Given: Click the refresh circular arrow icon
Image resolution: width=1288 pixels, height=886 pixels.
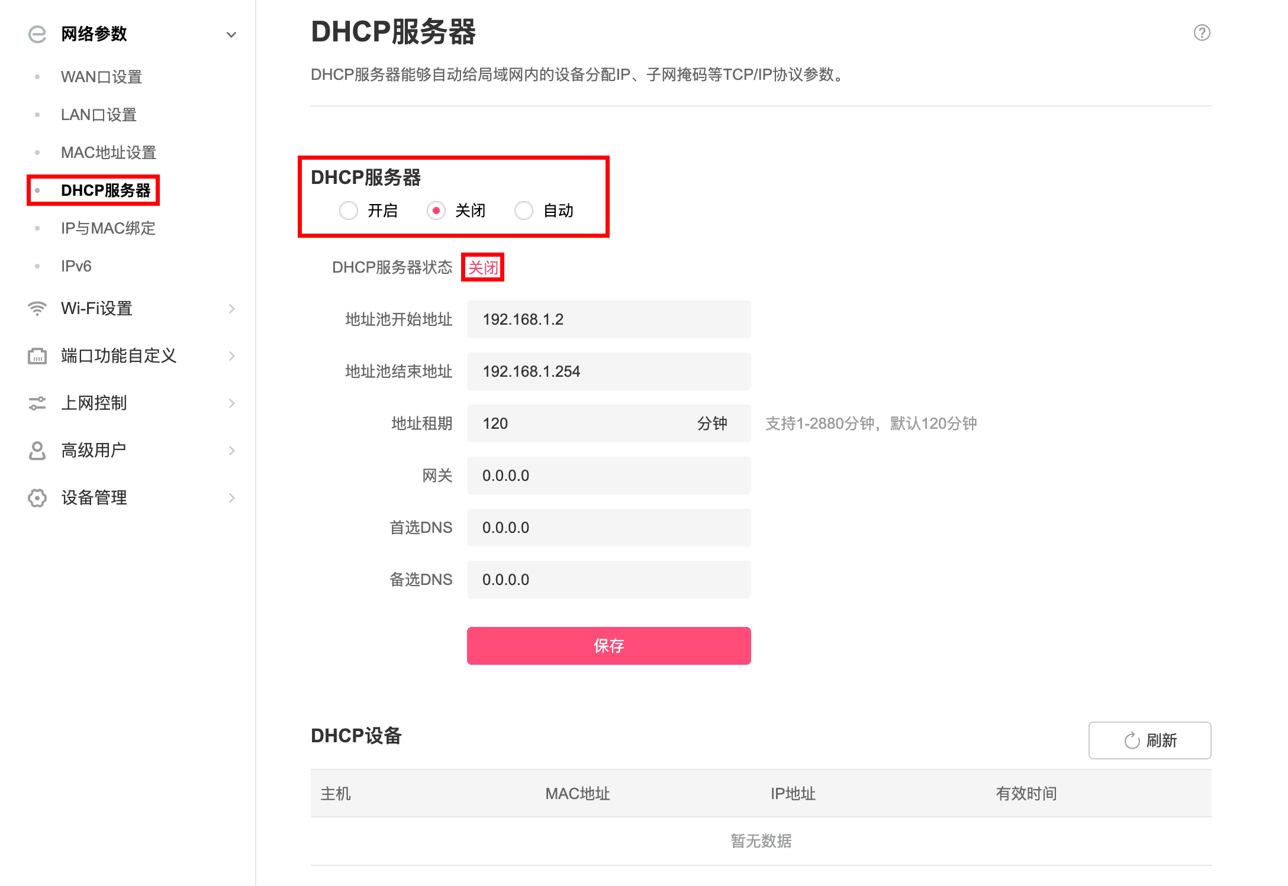Looking at the screenshot, I should point(1132,741).
